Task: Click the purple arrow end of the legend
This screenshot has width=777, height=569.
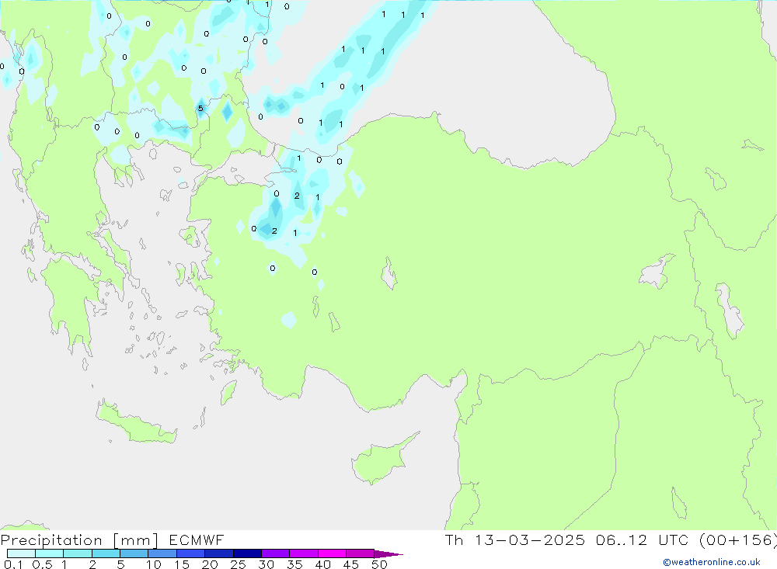Action: (388, 554)
